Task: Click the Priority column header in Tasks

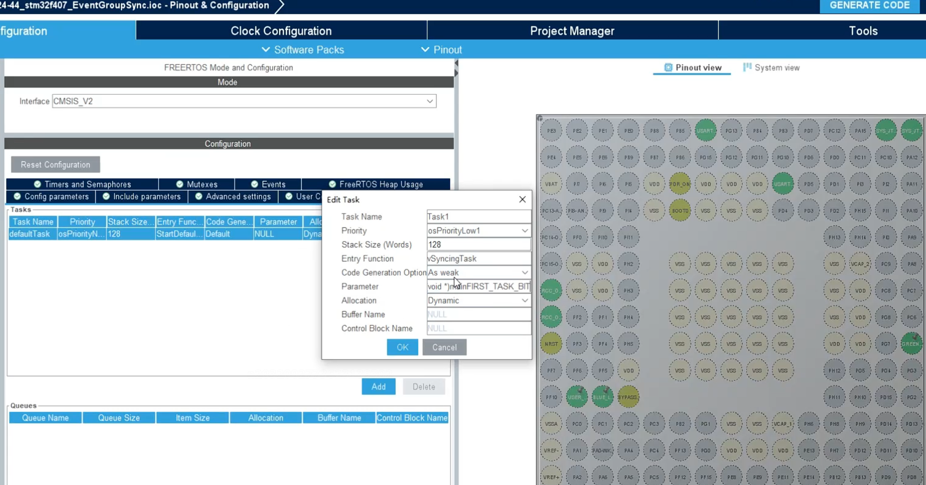Action: click(x=82, y=222)
